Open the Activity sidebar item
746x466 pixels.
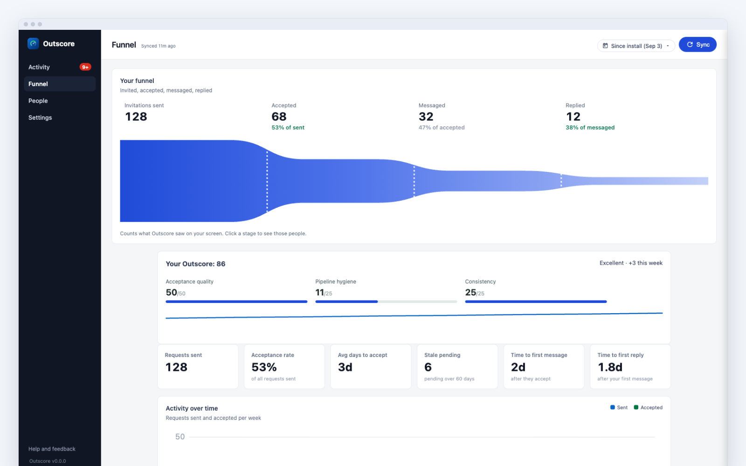60,67
